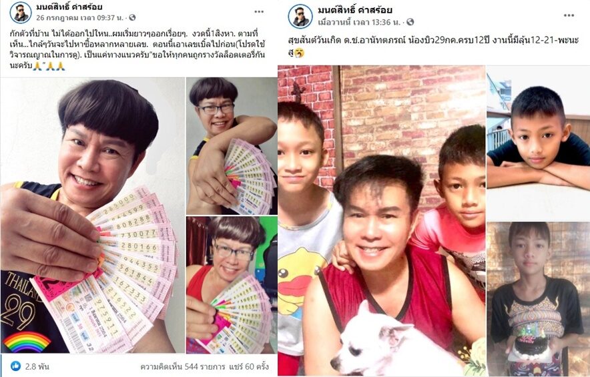Open the right post's three-dot options menu
Screen dimensions: 590x377
569,15
